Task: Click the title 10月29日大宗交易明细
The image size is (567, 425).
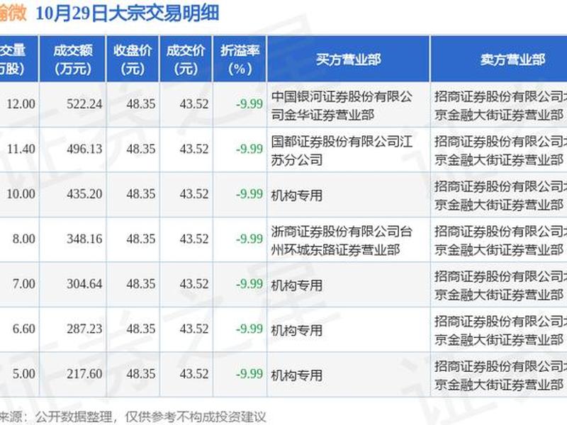Action: (x=128, y=13)
